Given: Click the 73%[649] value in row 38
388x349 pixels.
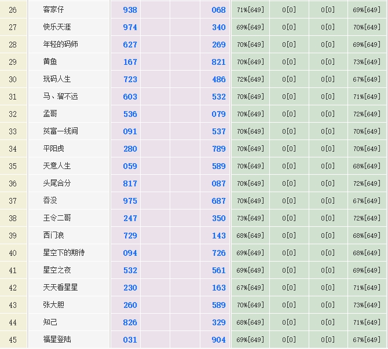Looking at the screenshot, I should point(250,218).
